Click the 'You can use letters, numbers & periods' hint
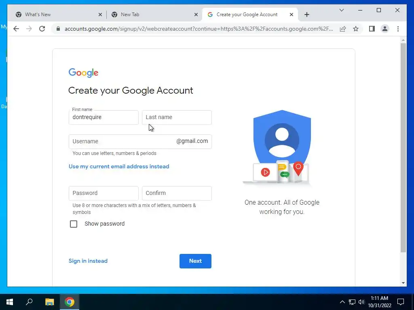 point(114,153)
